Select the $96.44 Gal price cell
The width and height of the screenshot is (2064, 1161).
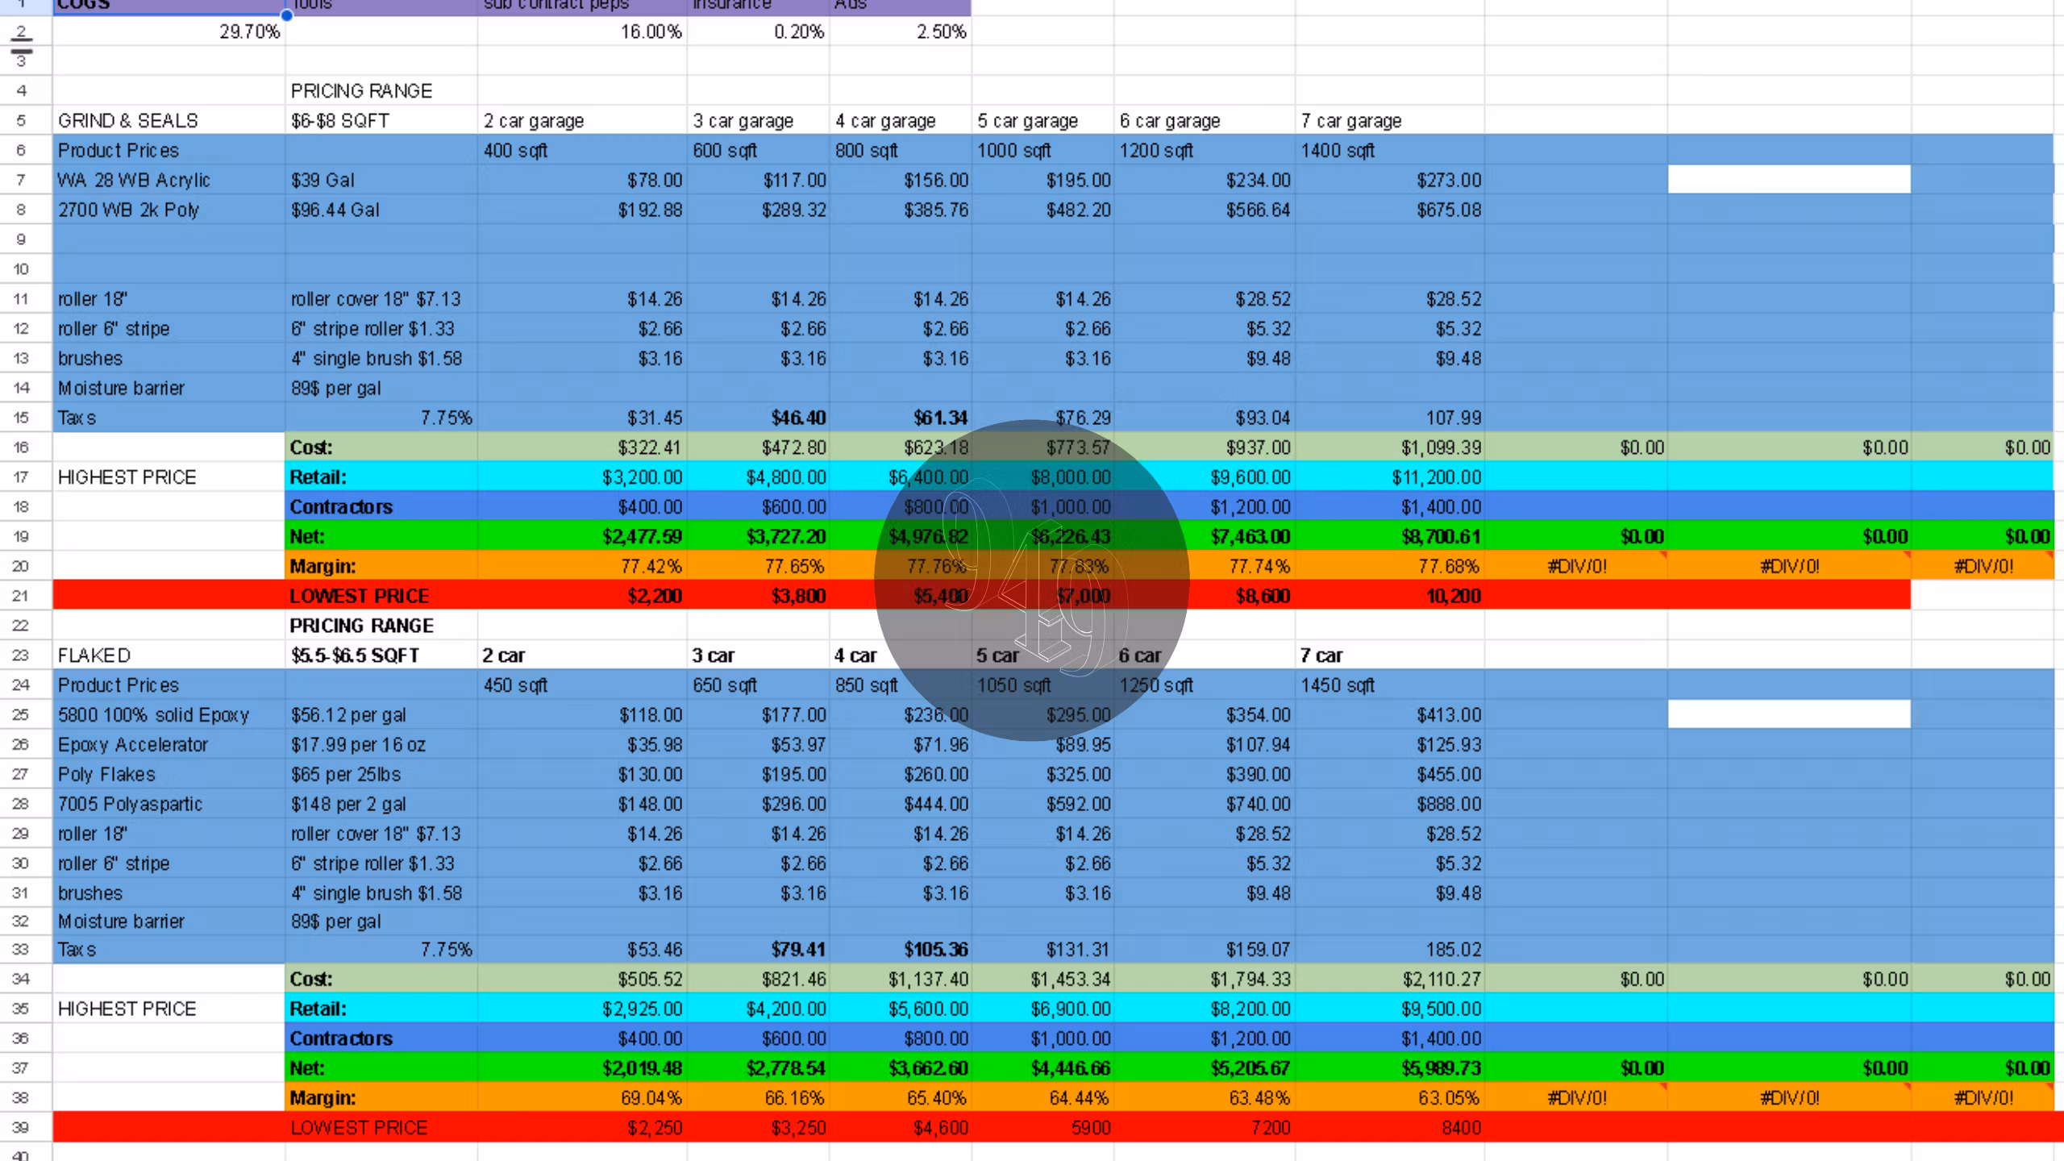[x=381, y=210]
